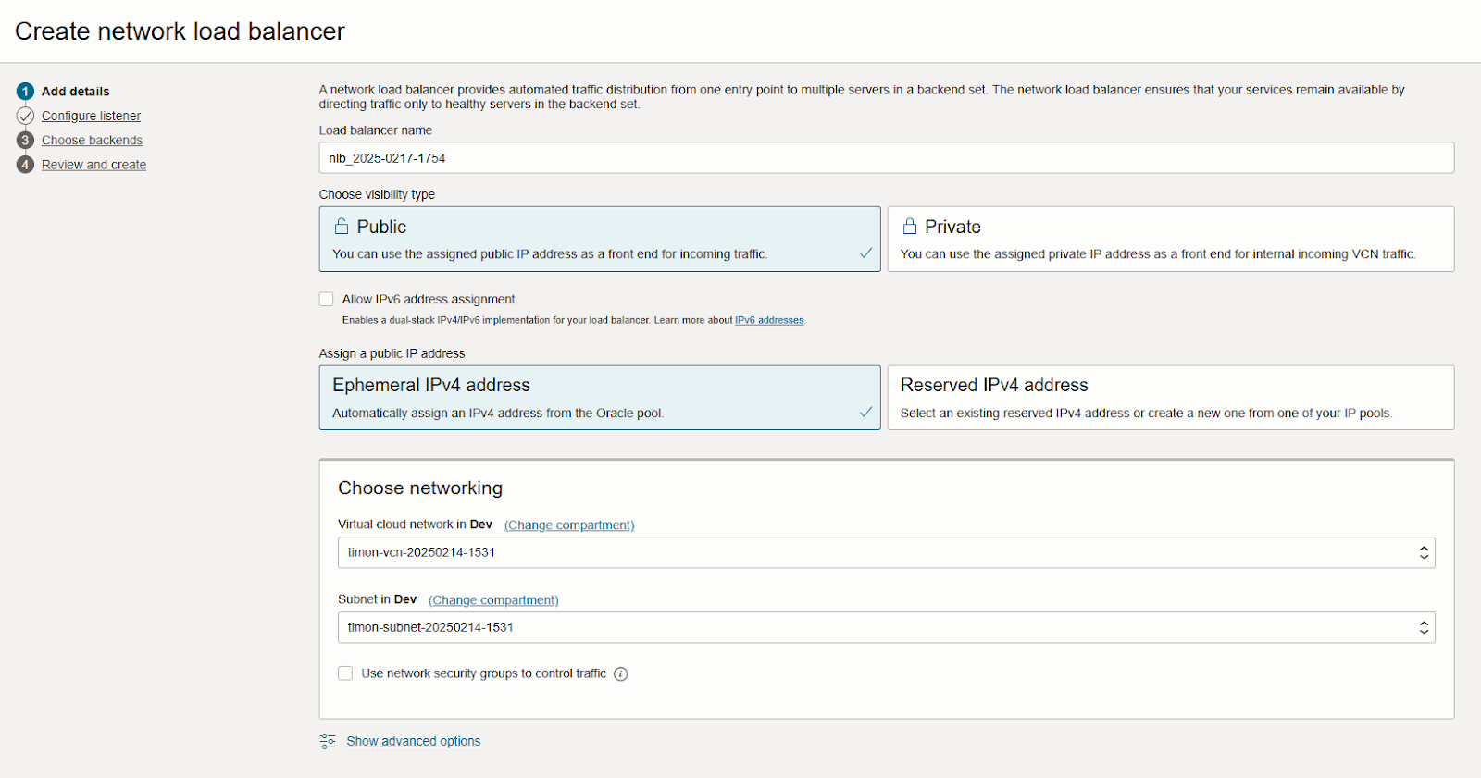Select Private visibility type

point(1170,239)
